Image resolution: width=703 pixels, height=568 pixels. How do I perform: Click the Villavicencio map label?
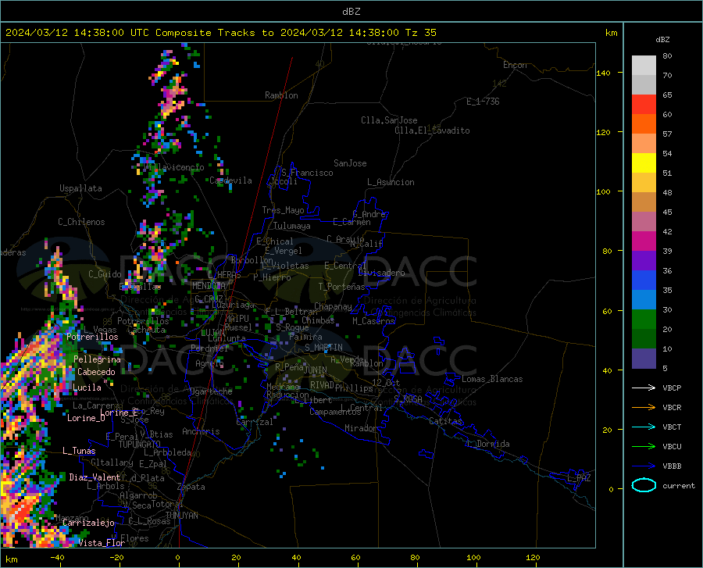(x=174, y=167)
